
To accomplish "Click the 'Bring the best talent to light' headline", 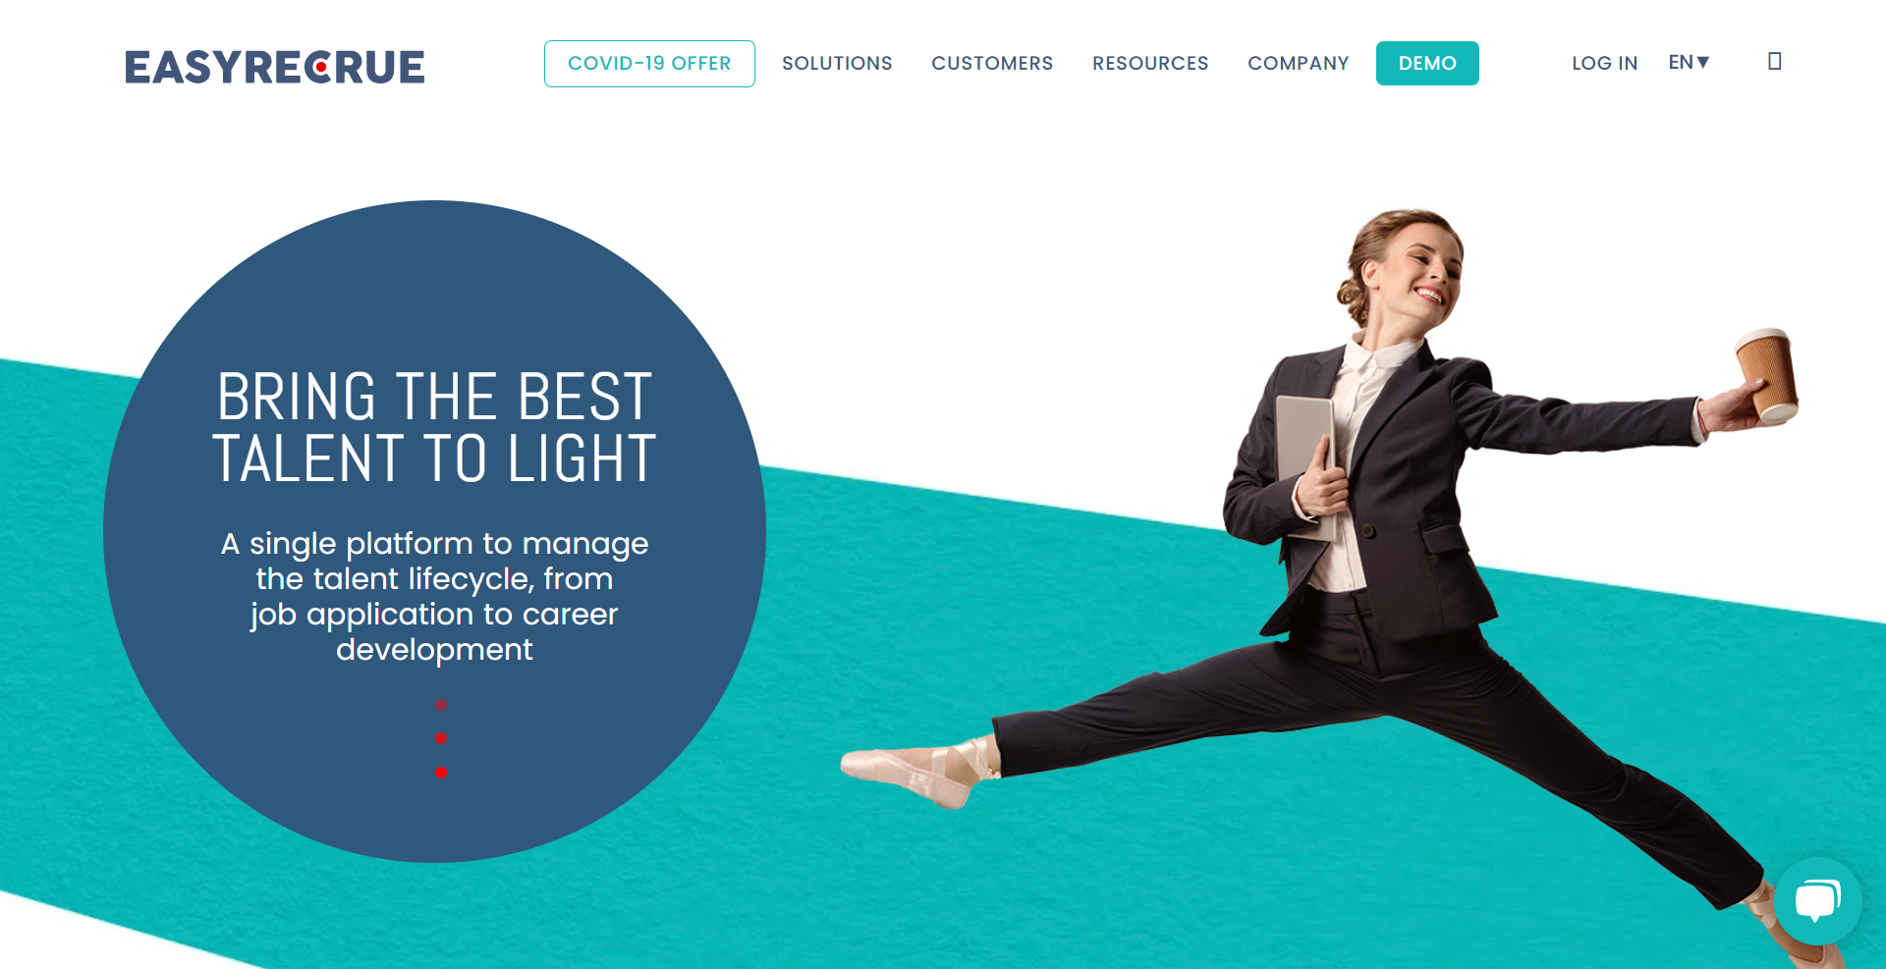I will click(434, 427).
